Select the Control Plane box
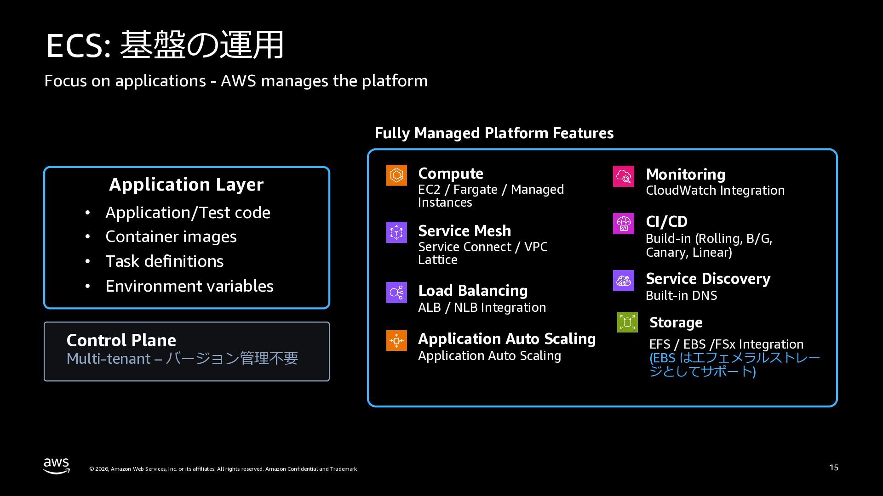 (x=187, y=351)
